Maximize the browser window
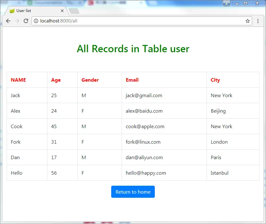Screen dimensions: 266x224 [x=245, y=3]
